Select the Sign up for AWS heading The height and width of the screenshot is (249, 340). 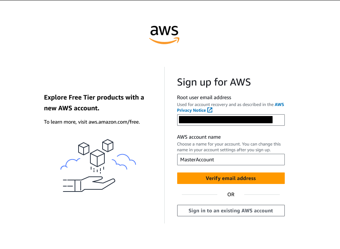(214, 82)
